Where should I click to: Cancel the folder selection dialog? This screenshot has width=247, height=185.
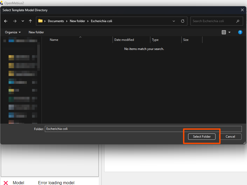pos(230,136)
